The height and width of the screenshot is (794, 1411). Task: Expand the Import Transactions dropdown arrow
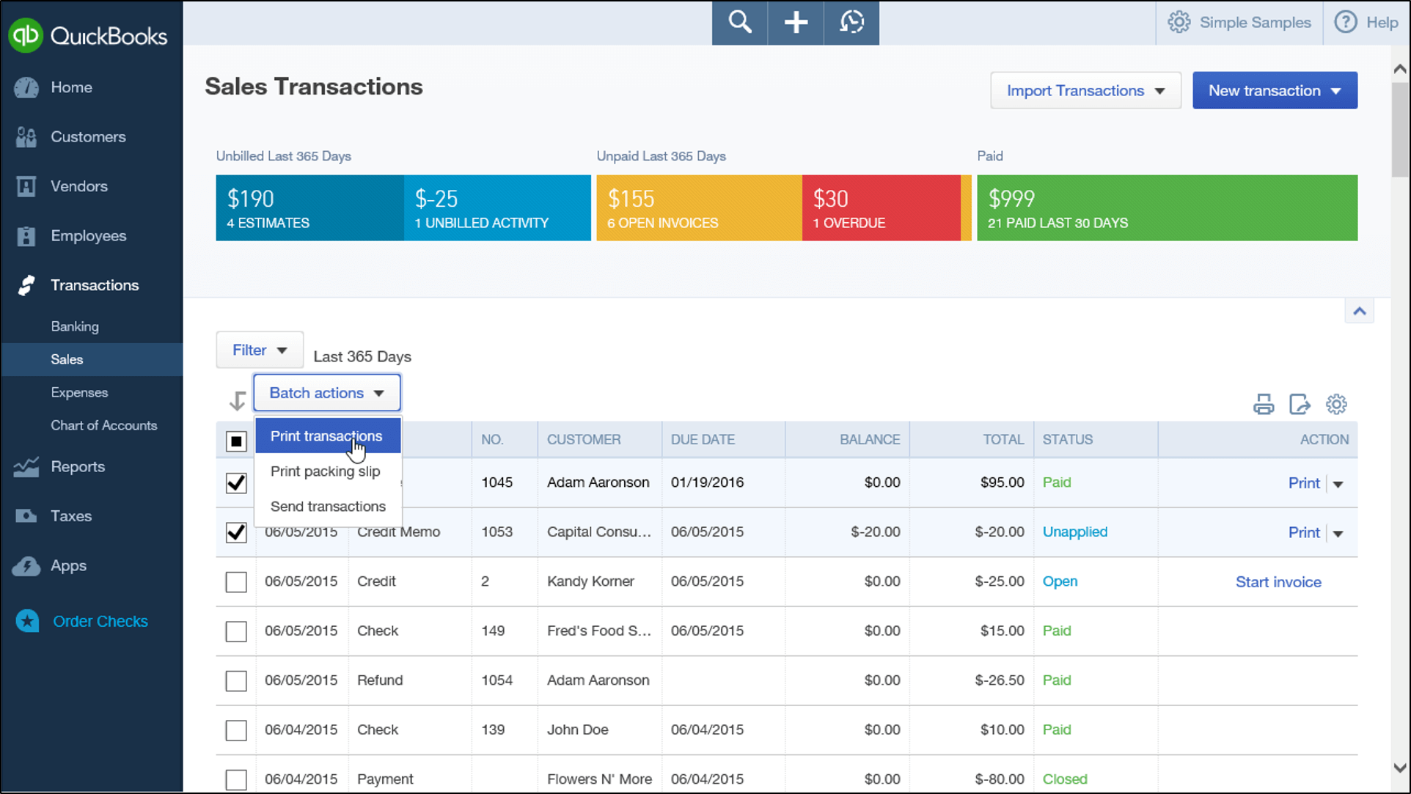(1162, 90)
